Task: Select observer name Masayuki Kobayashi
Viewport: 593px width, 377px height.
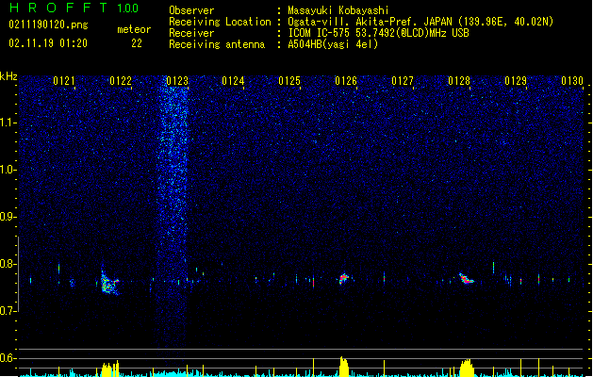Action: (x=338, y=10)
